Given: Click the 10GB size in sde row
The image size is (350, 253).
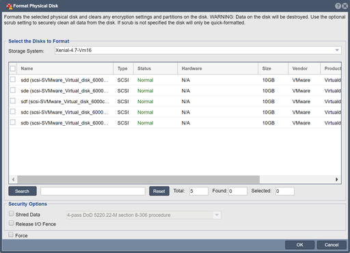Looking at the screenshot, I should pyautogui.click(x=269, y=91).
